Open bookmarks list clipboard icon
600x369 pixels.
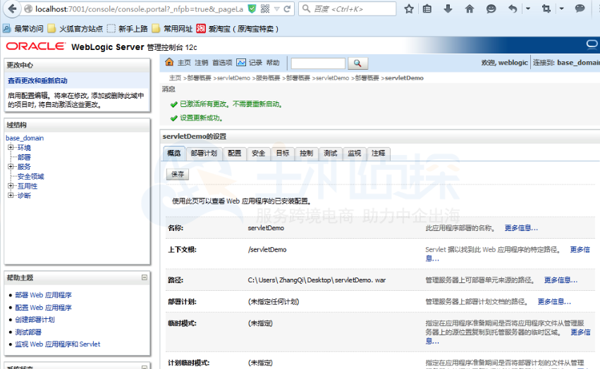pos(427,8)
